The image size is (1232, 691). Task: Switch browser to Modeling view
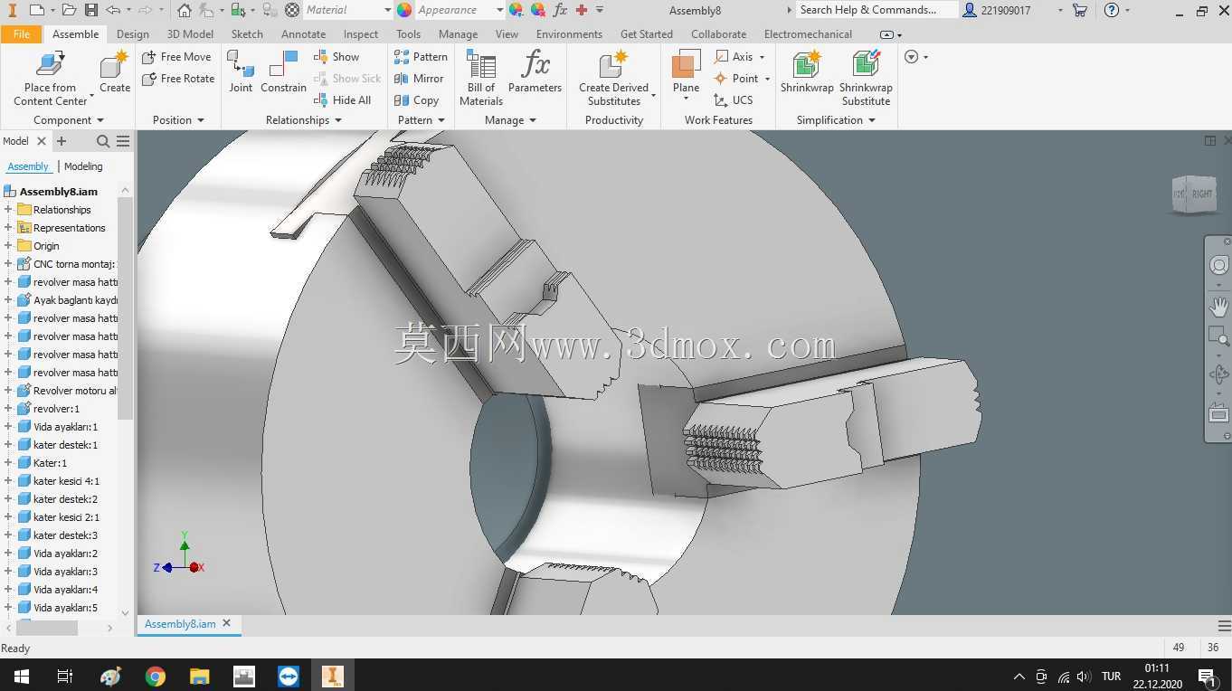click(83, 166)
